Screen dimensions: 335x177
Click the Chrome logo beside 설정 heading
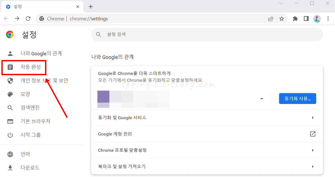pyautogui.click(x=10, y=34)
